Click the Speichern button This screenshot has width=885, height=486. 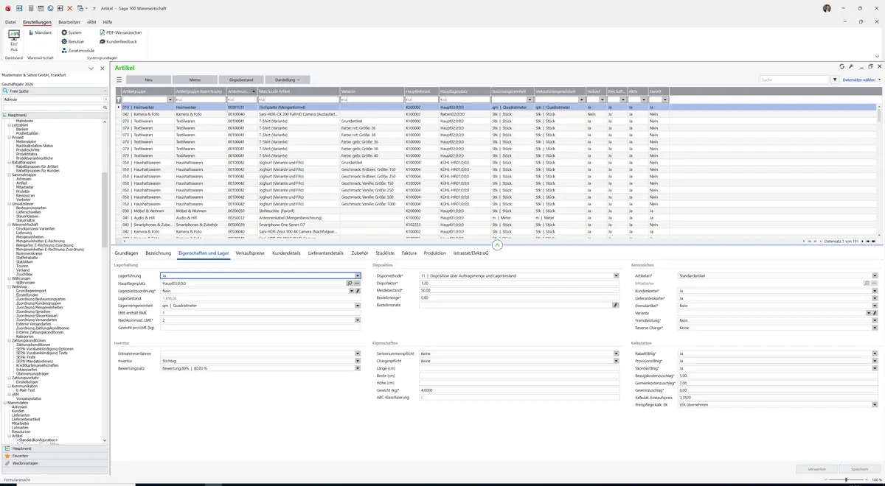[859, 469]
